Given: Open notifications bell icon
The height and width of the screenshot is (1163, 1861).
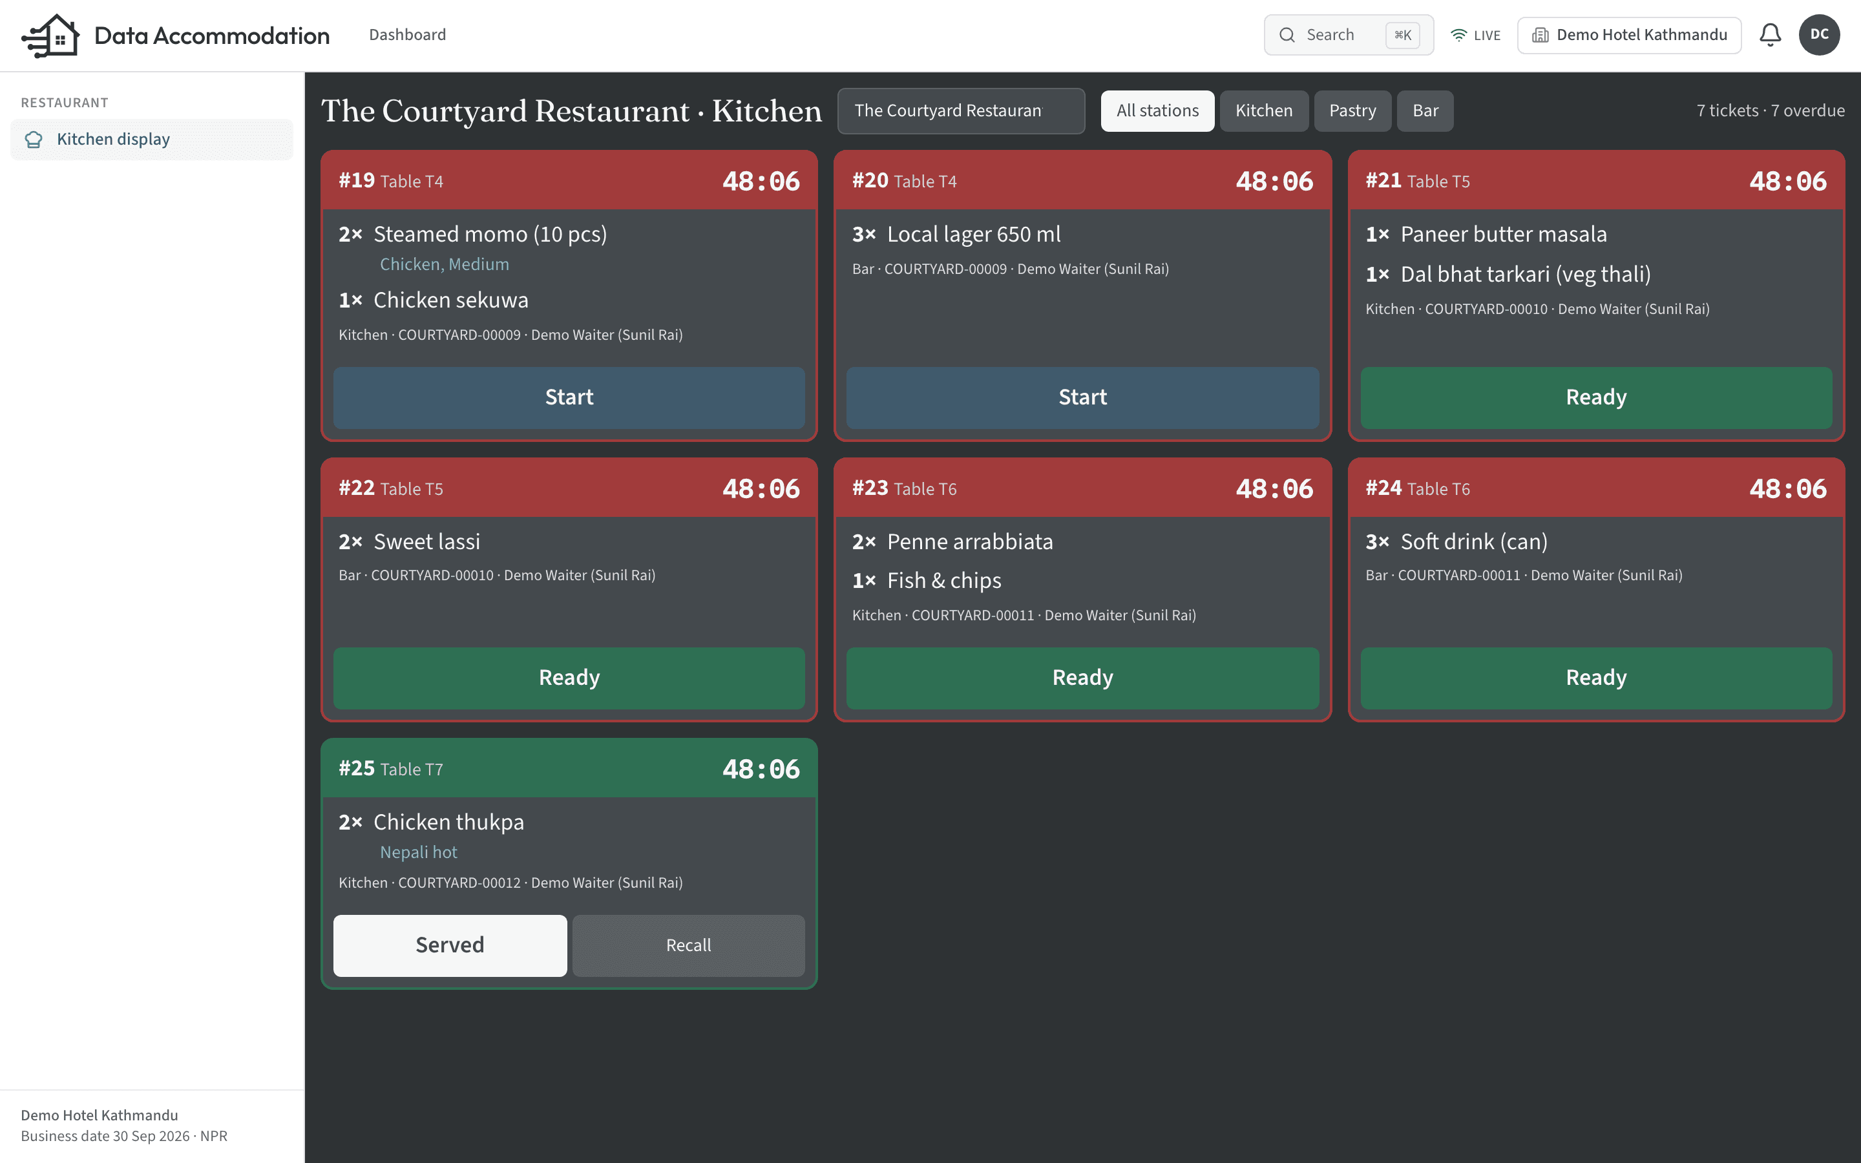Looking at the screenshot, I should click(x=1769, y=35).
